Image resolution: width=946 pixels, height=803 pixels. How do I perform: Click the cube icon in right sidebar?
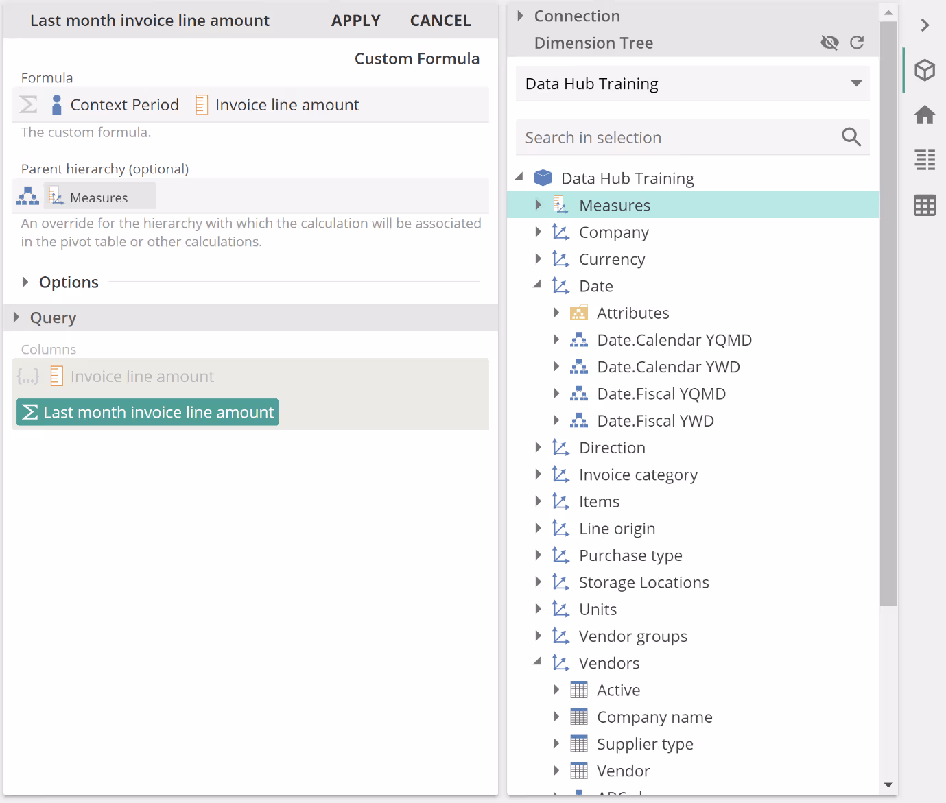pyautogui.click(x=924, y=70)
